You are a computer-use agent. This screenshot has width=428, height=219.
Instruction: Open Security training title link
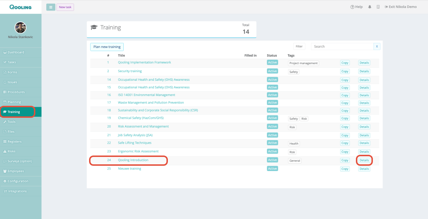pos(130,71)
